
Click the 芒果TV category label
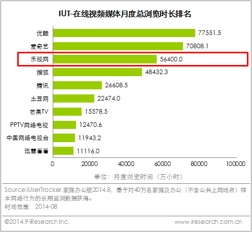[39, 112]
